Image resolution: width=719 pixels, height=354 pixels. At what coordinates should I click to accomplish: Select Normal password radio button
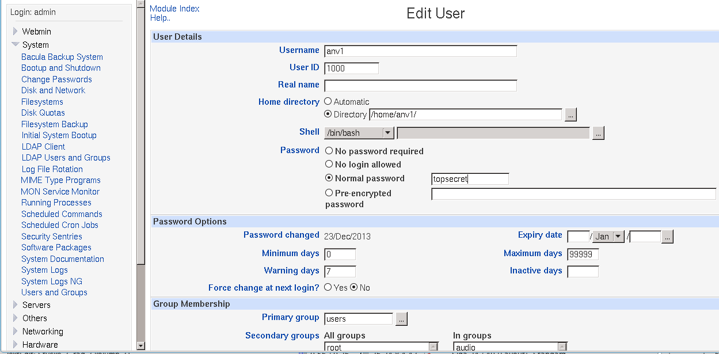329,178
